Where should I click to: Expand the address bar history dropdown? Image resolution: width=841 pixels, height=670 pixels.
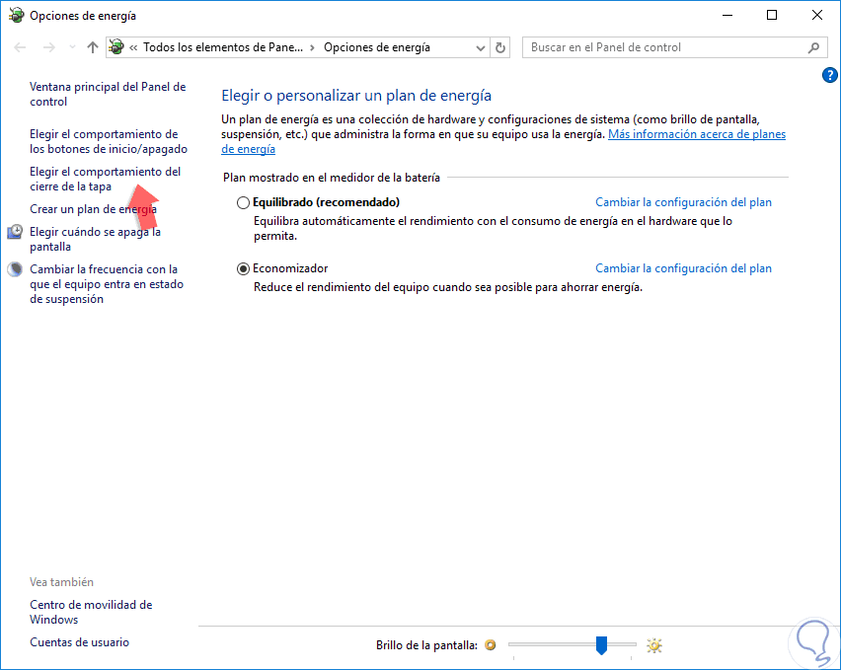pos(481,47)
